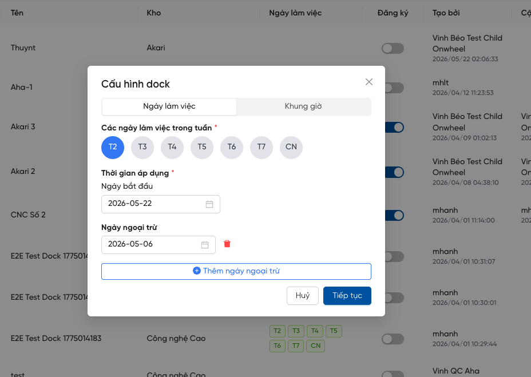Click the 2026-05-06 excluded date input

[158, 244]
